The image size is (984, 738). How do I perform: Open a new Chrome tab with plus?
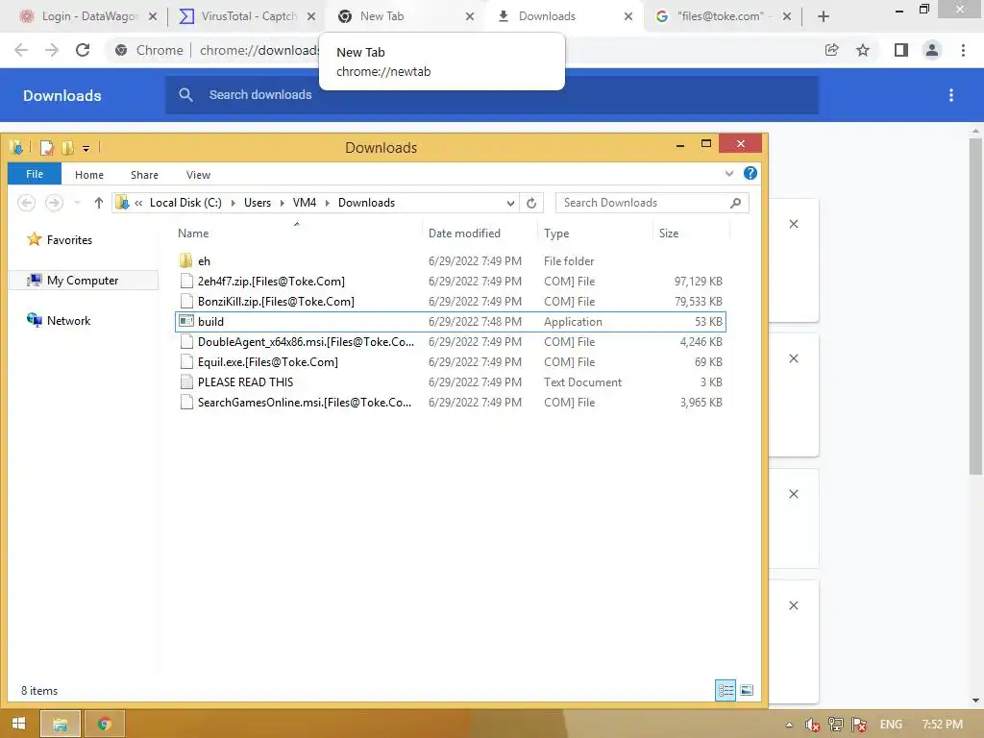(824, 16)
